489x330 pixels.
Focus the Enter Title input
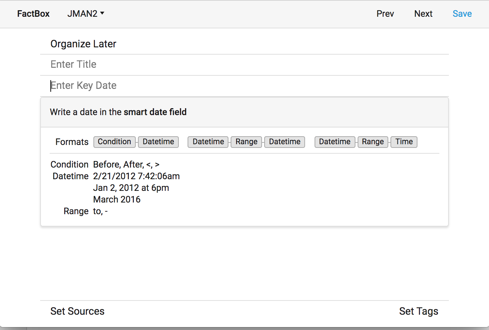tap(244, 64)
